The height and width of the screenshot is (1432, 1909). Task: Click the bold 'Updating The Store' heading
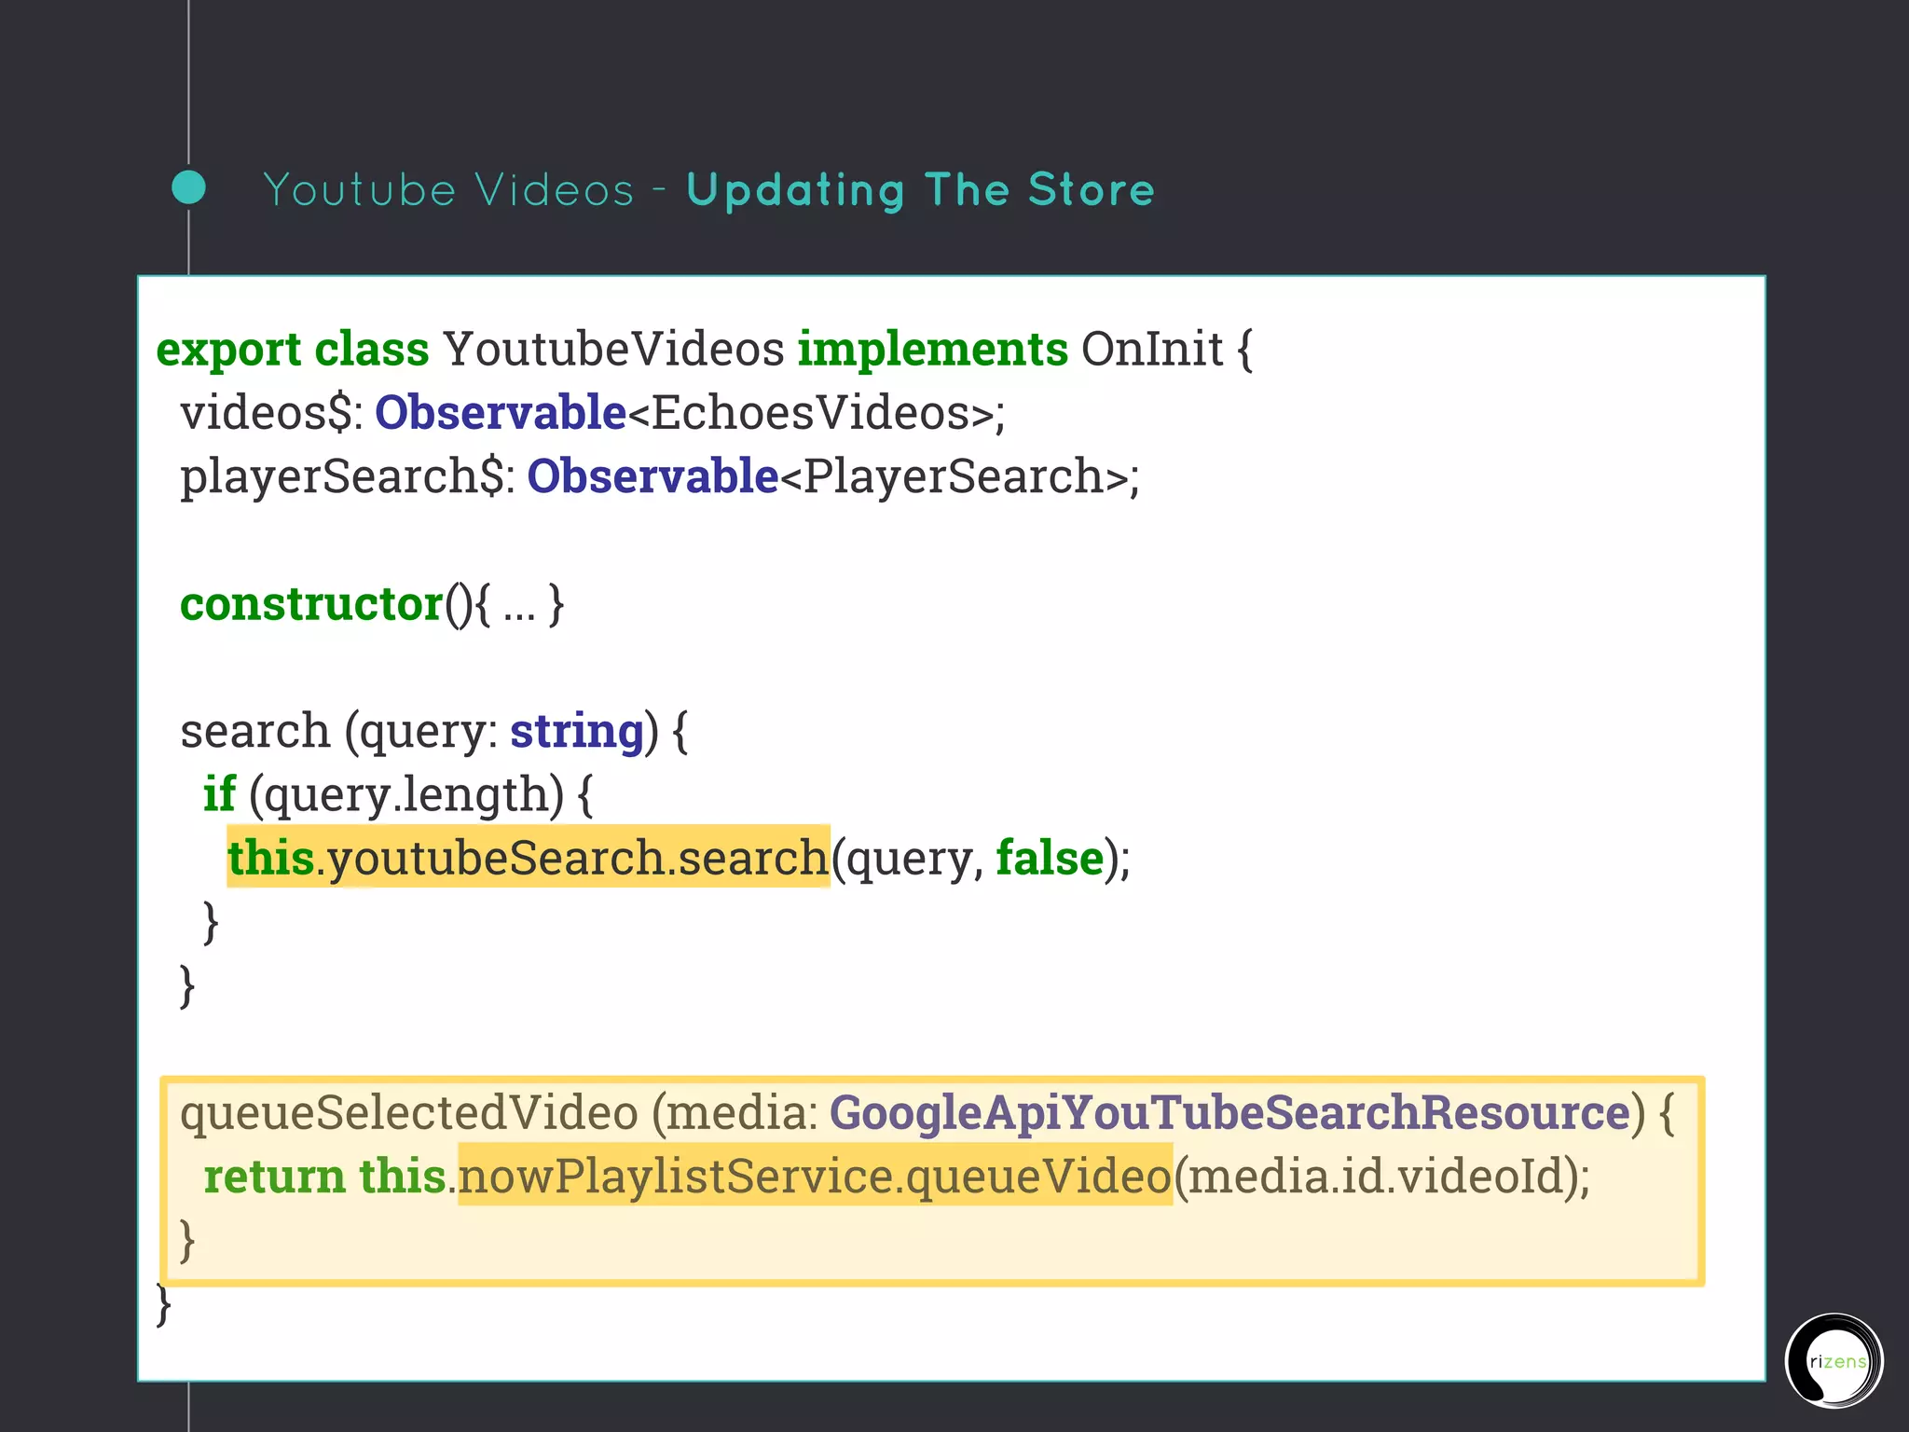pyautogui.click(x=921, y=191)
